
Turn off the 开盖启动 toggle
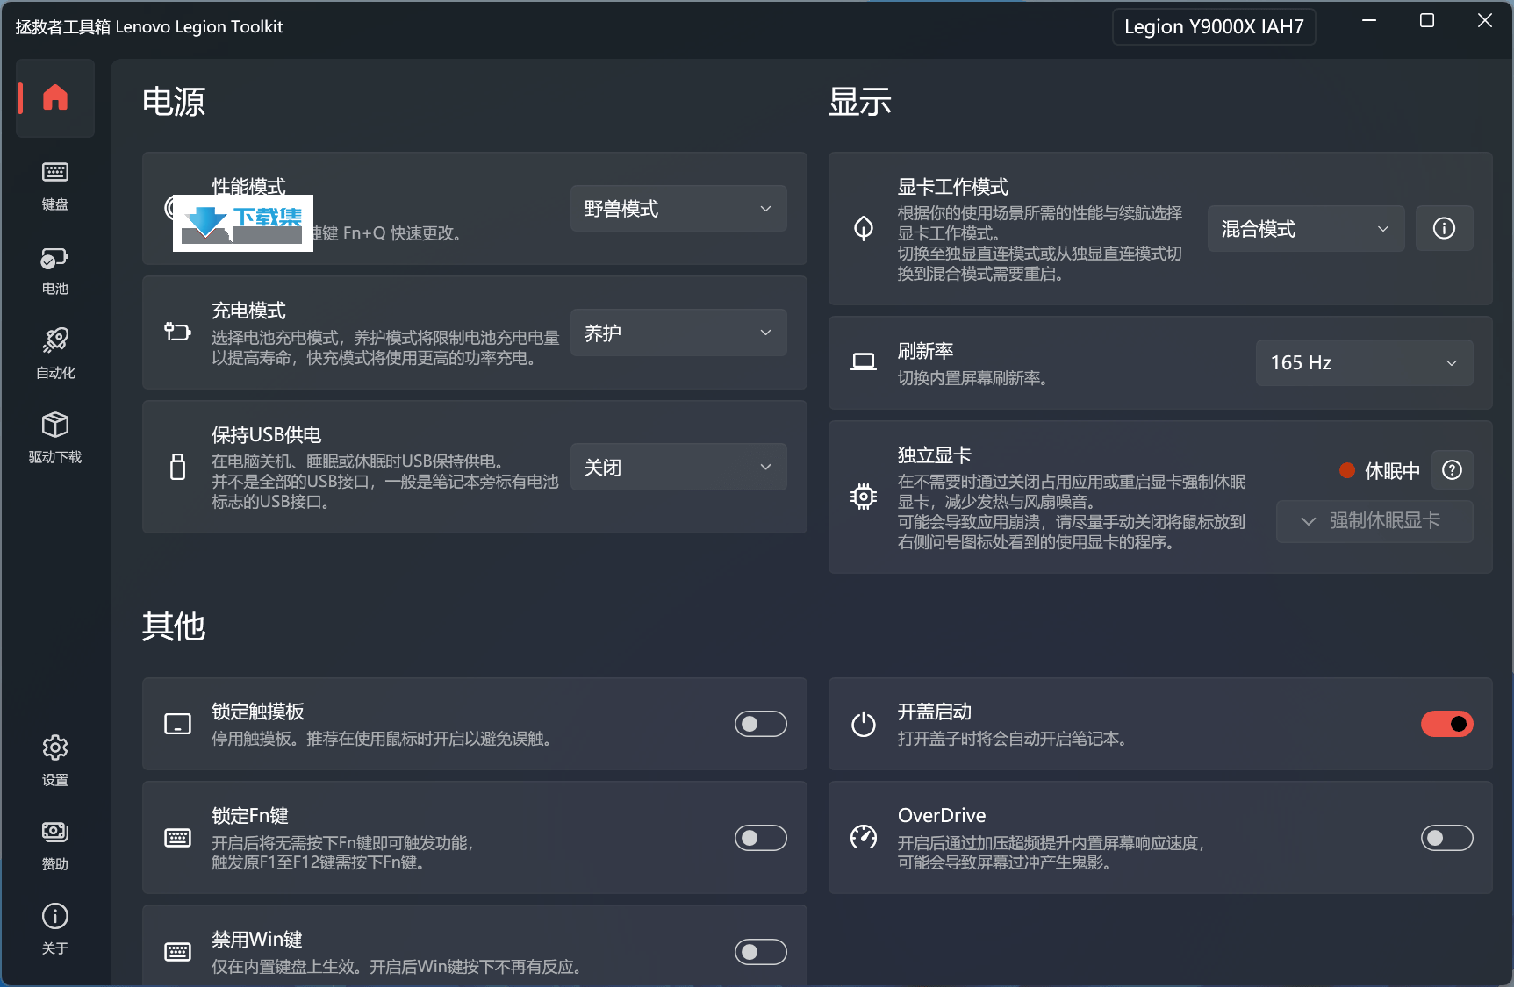point(1447,724)
